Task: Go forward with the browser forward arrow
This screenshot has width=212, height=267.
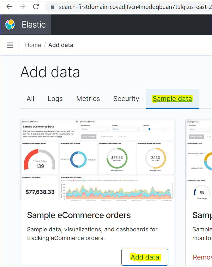Action: (x=23, y=7)
